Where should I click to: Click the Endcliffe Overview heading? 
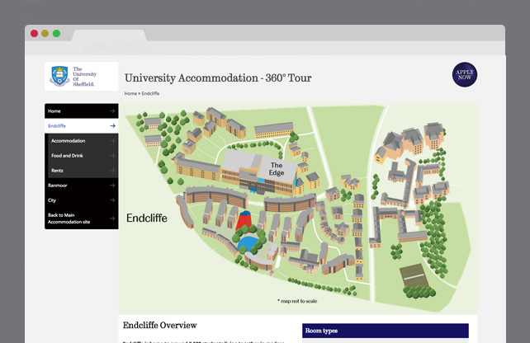click(x=160, y=326)
